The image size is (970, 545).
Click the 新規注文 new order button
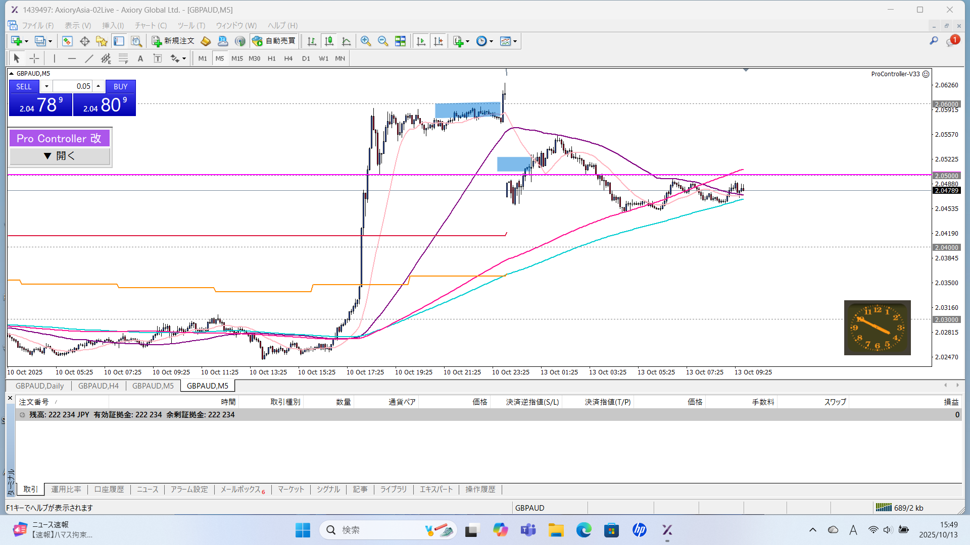[x=173, y=41]
